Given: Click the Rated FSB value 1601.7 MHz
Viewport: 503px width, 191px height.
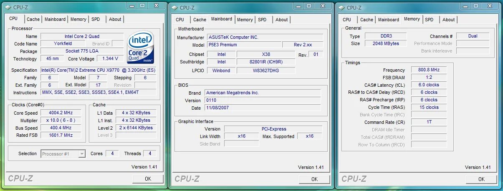Looking at the screenshot, I should [61, 136].
